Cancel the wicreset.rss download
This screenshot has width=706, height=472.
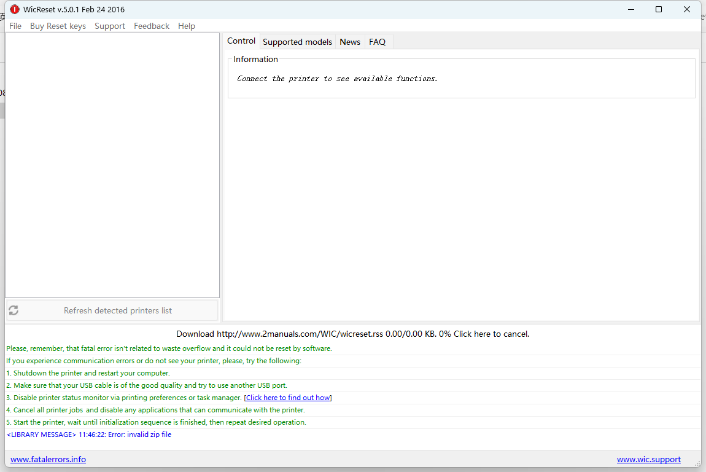(x=491, y=334)
